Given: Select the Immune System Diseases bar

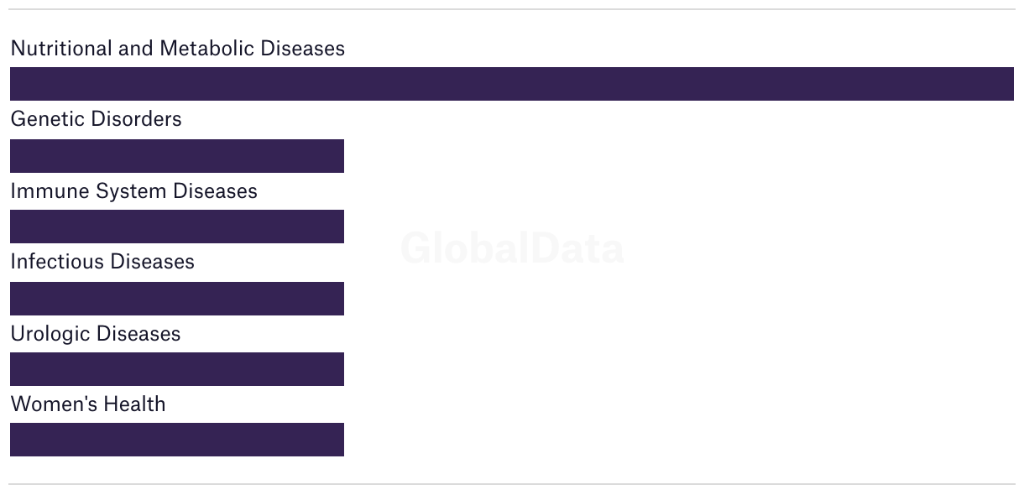Looking at the screenshot, I should (x=177, y=227).
